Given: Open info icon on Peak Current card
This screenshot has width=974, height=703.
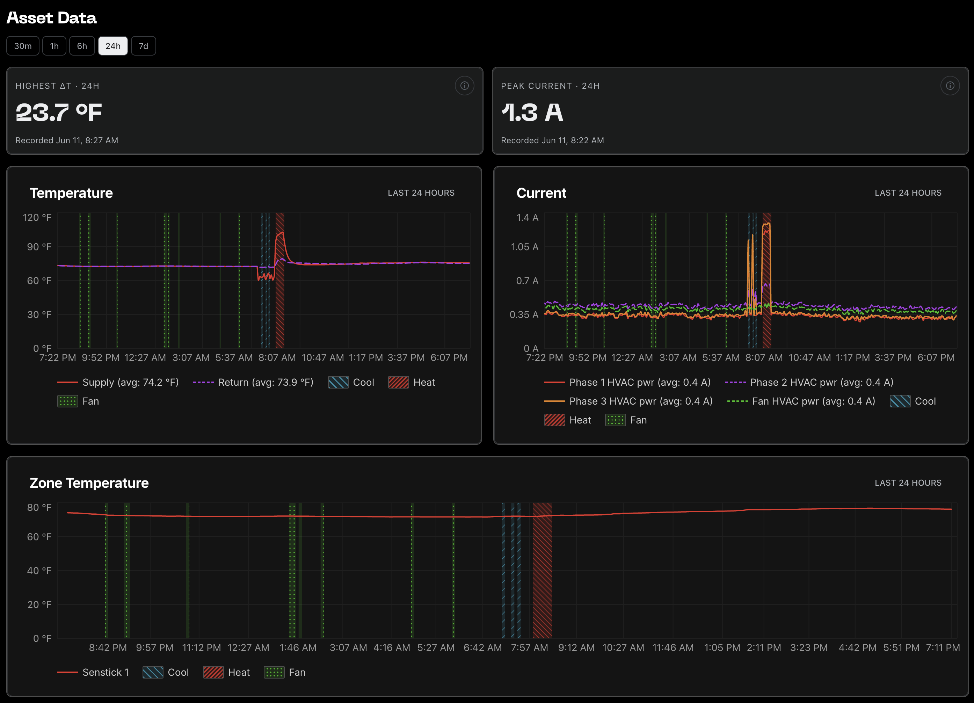Looking at the screenshot, I should coord(950,86).
